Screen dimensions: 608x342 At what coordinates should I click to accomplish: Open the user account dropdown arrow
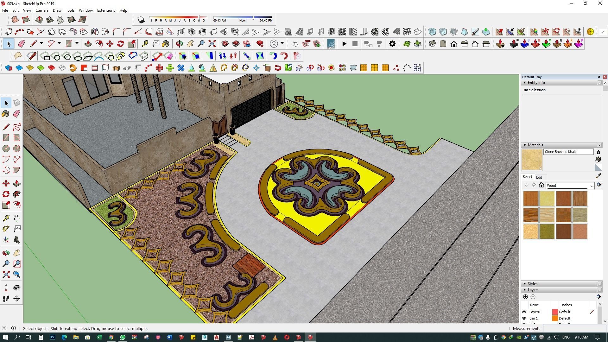[x=282, y=43]
